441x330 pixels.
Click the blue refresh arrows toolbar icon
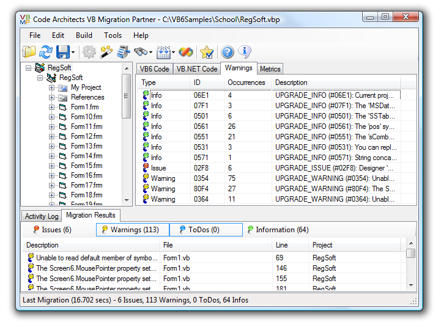pos(45,52)
